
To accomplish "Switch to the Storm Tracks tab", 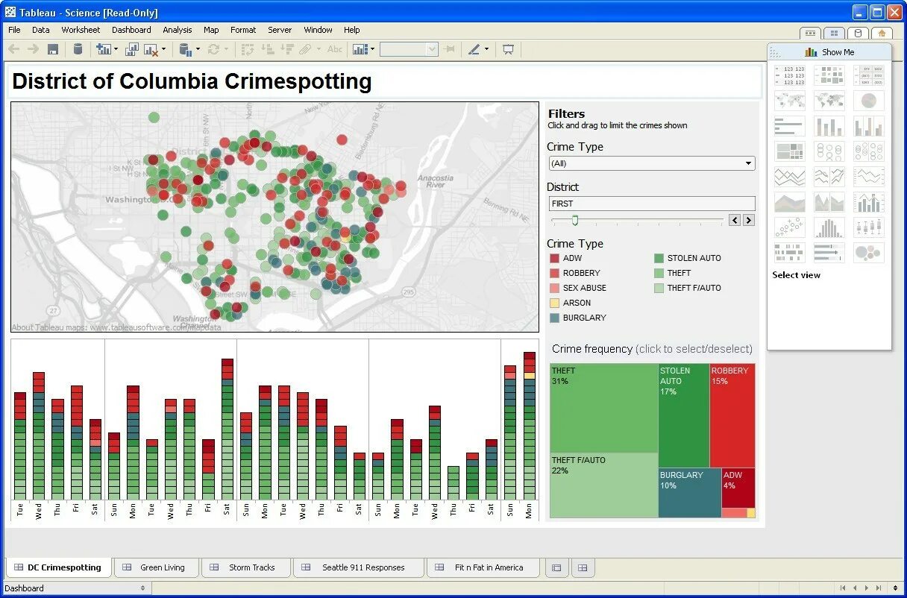I will tap(245, 567).
